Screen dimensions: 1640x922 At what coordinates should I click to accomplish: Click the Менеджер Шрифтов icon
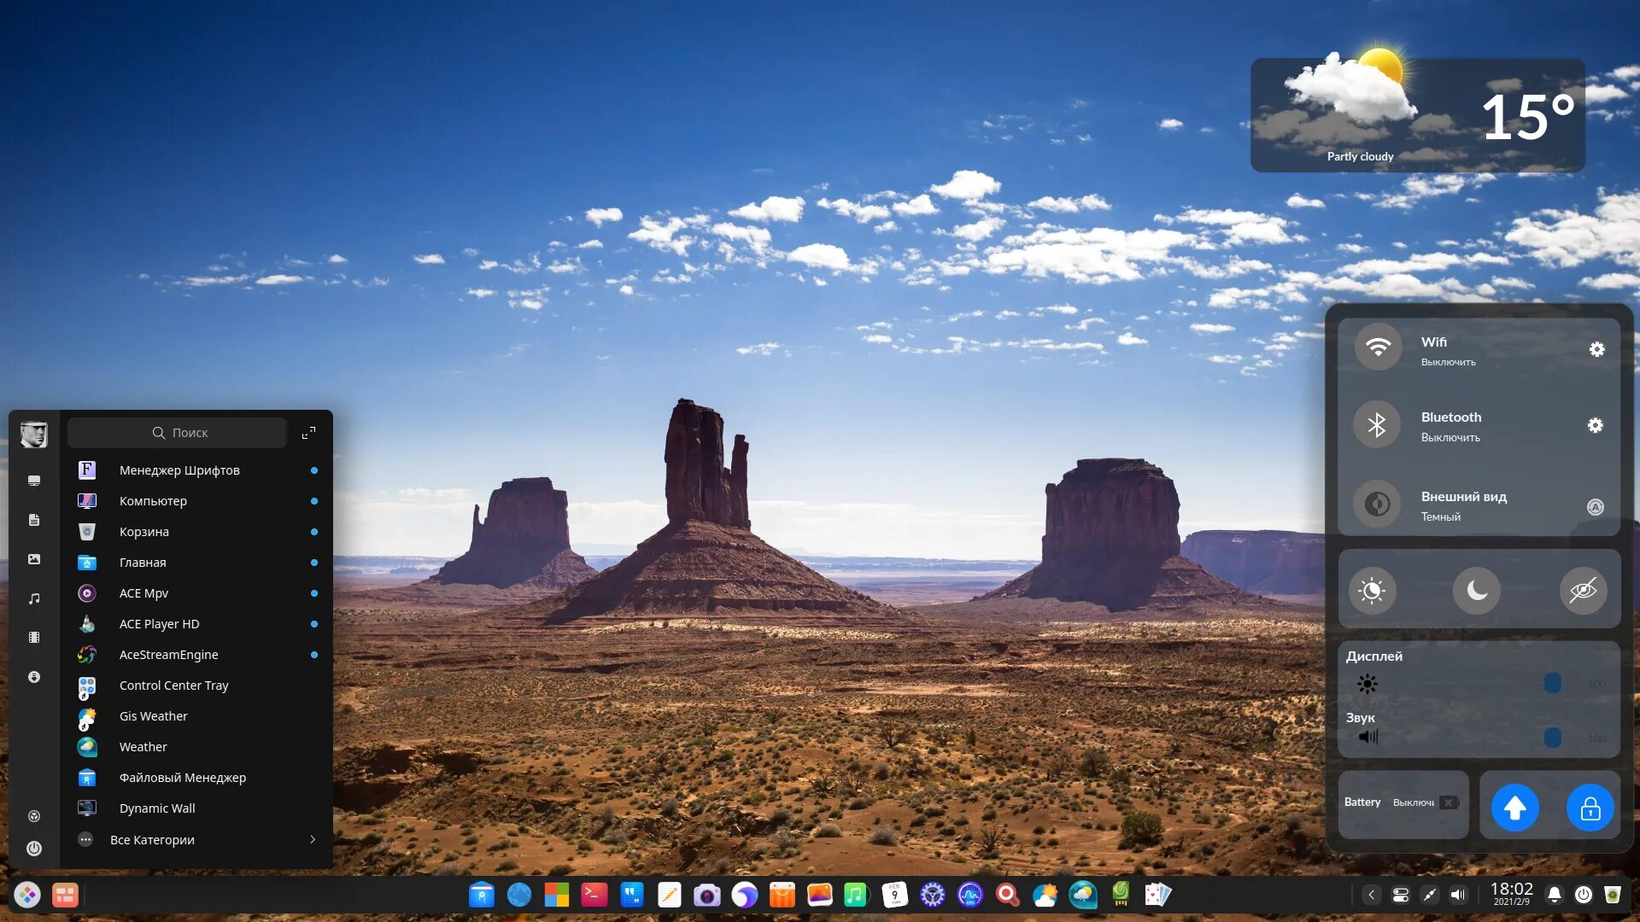point(87,470)
